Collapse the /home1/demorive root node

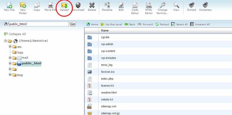[x=5, y=41]
